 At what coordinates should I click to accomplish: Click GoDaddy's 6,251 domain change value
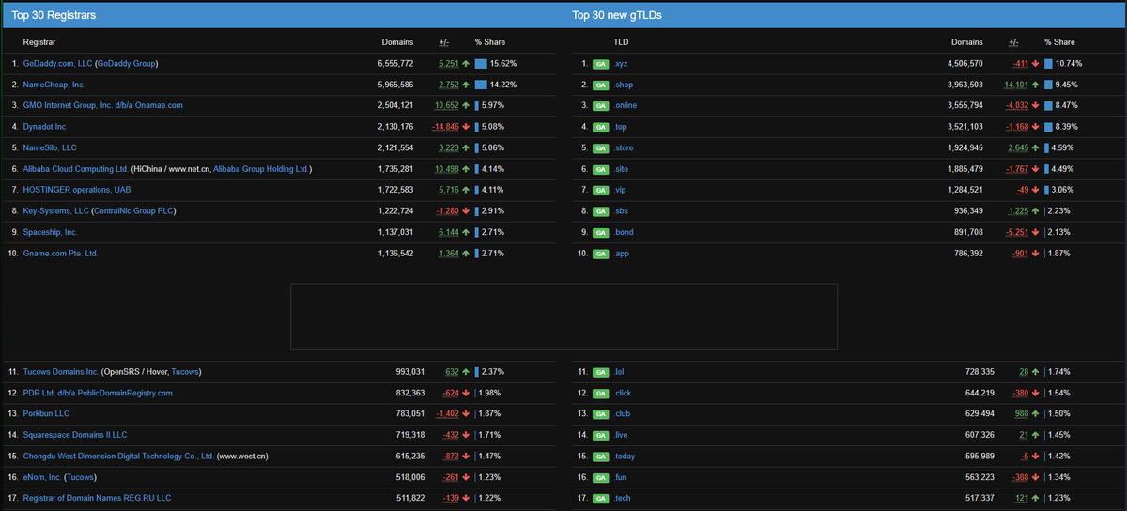click(x=448, y=64)
